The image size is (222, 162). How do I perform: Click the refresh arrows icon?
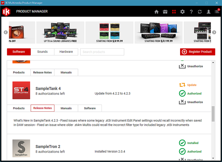tap(200, 12)
